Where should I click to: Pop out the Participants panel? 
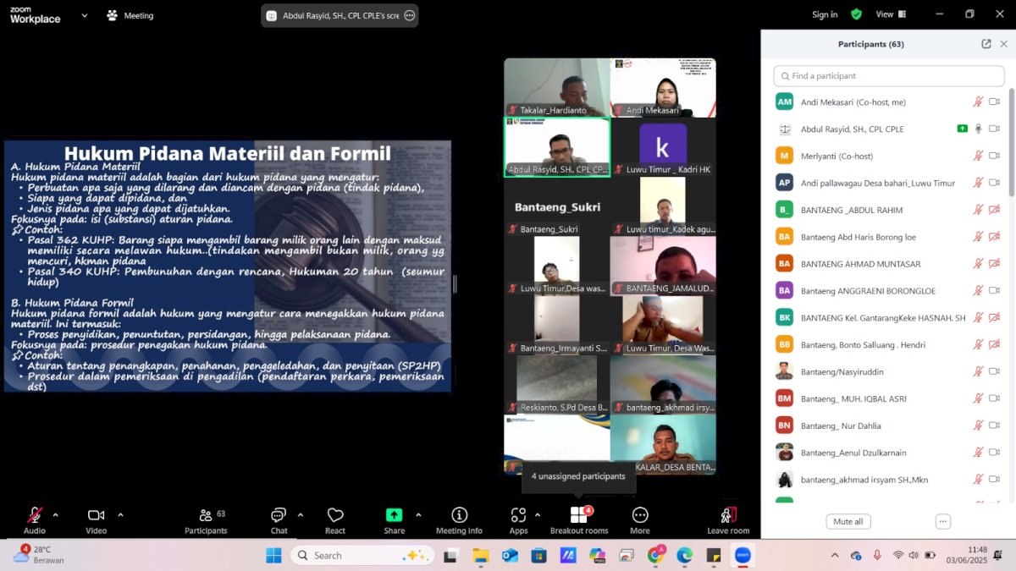click(986, 44)
